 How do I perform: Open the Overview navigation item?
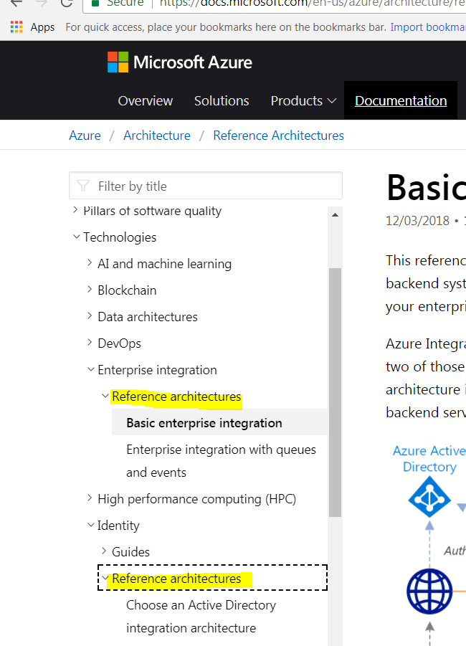click(145, 100)
